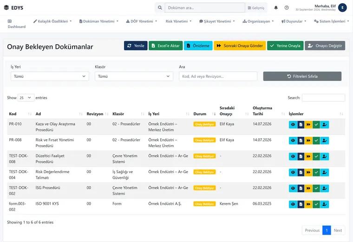
Task: Forward TEST-DOK-004 to next approval icon
Action: [x=308, y=173]
